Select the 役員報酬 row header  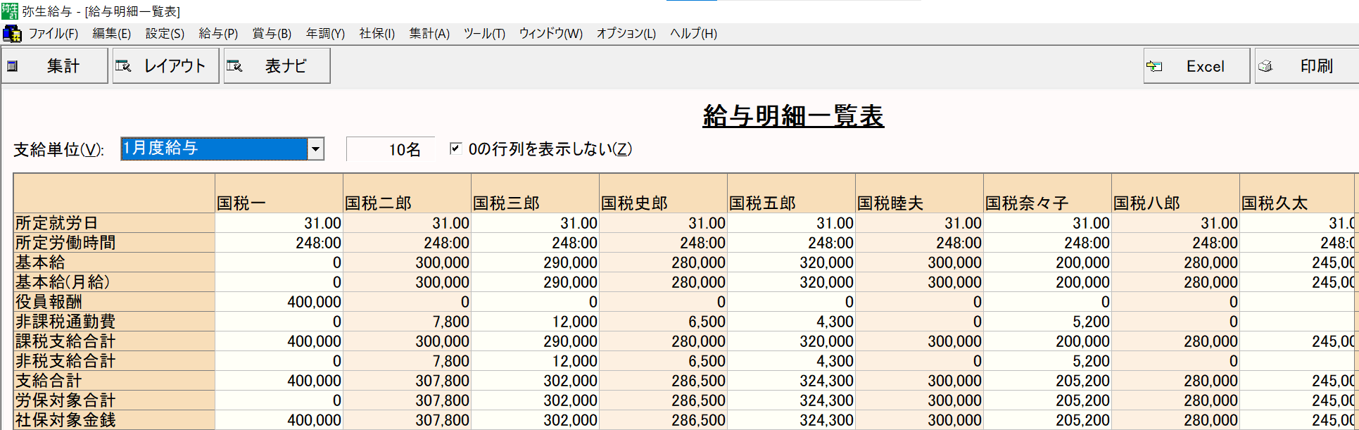(x=114, y=302)
